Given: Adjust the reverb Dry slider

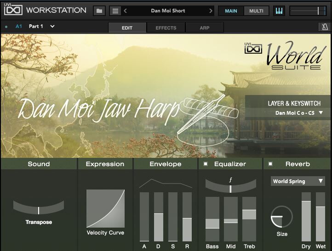Looking at the screenshot, I should [x=306, y=217].
